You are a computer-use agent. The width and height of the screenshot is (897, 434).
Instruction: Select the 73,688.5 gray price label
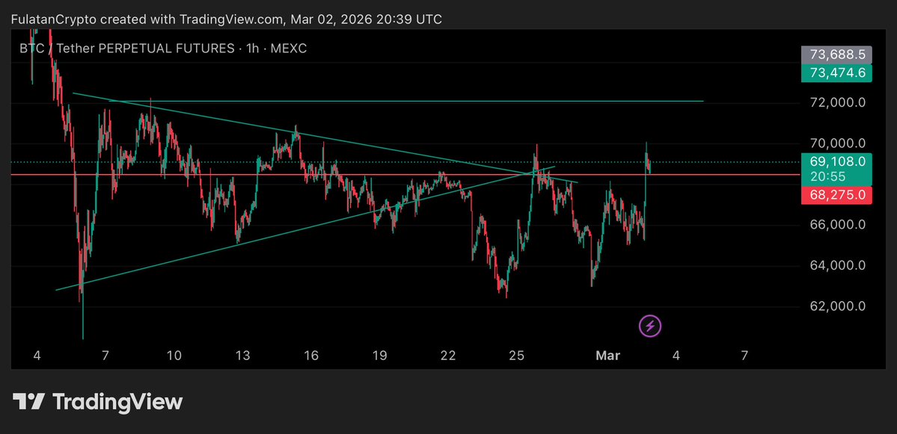coord(836,55)
